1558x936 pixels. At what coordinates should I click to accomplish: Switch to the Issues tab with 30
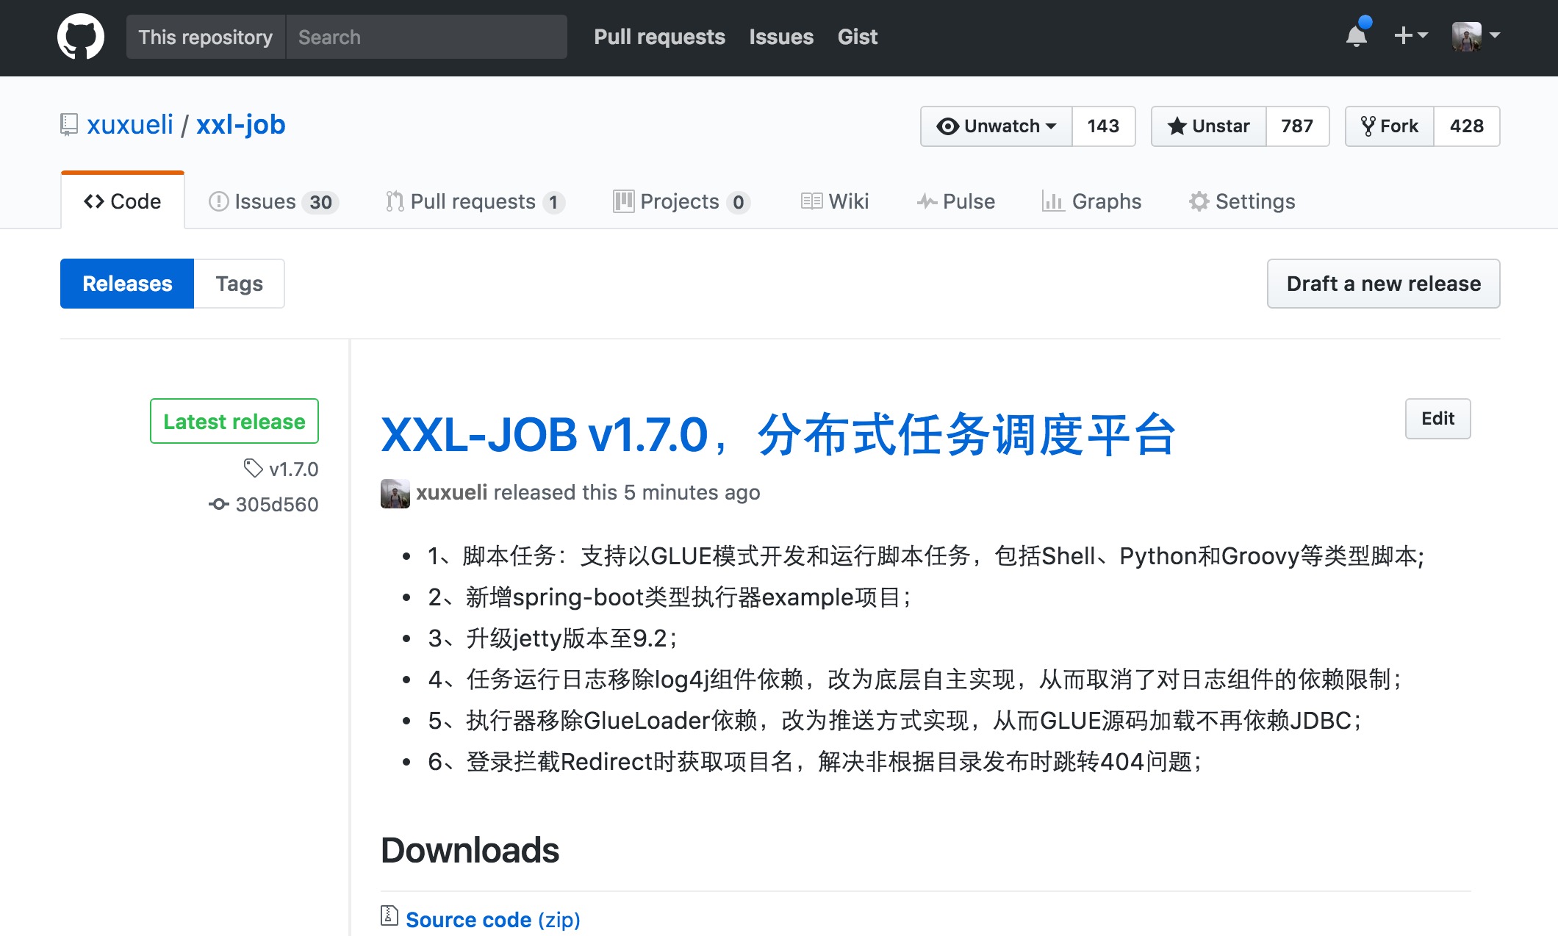pos(273,201)
